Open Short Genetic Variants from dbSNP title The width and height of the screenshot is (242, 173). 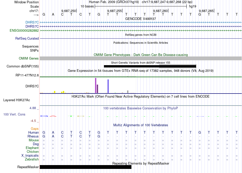(x=141, y=63)
